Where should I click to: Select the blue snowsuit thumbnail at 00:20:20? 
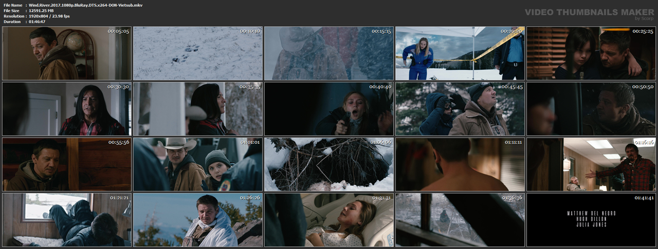click(460, 53)
